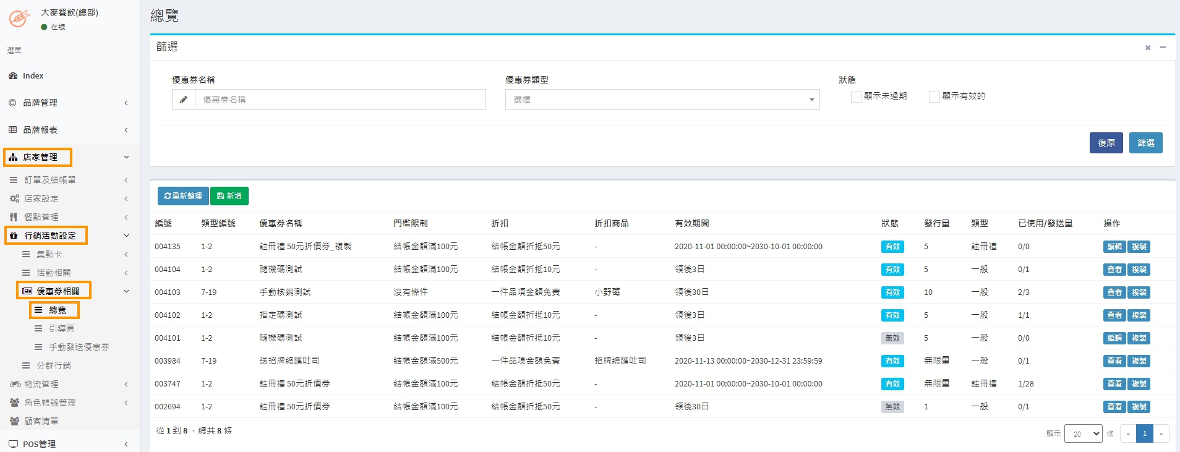Image resolution: width=1180 pixels, height=452 pixels.
Task: Click the POS管理 monitor icon
Action: pos(13,444)
